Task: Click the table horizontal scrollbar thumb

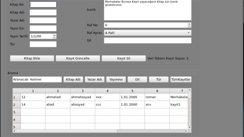Action: pyautogui.click(x=67, y=131)
